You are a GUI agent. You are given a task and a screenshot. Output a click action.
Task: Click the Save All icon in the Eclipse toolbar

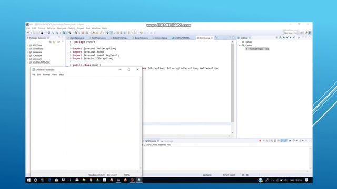pyautogui.click(x=38, y=33)
